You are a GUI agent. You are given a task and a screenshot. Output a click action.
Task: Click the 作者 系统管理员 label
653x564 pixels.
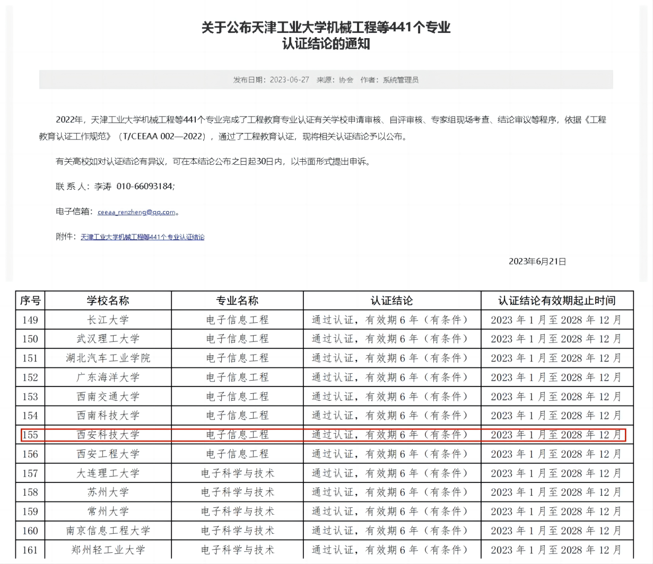point(389,80)
